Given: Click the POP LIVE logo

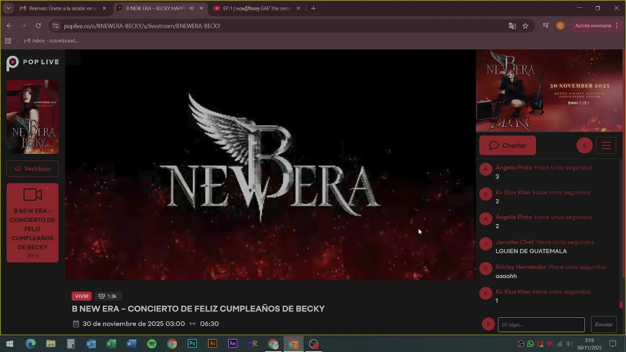Looking at the screenshot, I should (33, 63).
